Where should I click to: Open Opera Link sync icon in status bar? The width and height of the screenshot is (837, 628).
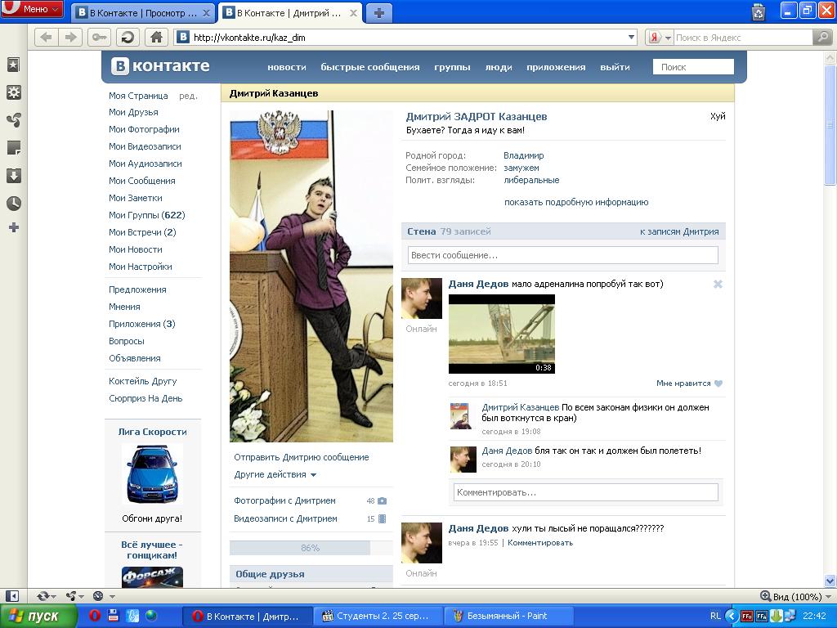43,596
